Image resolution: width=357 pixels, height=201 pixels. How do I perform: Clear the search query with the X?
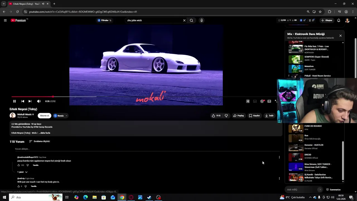[x=184, y=20]
